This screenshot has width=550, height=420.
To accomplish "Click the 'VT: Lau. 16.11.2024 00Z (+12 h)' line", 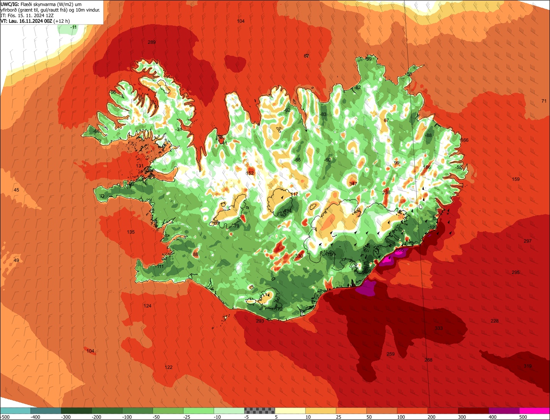I will tap(35, 21).
